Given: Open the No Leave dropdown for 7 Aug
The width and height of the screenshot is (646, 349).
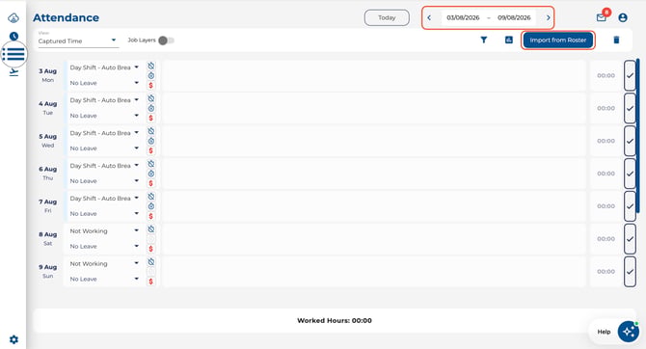Looking at the screenshot, I should click(104, 214).
